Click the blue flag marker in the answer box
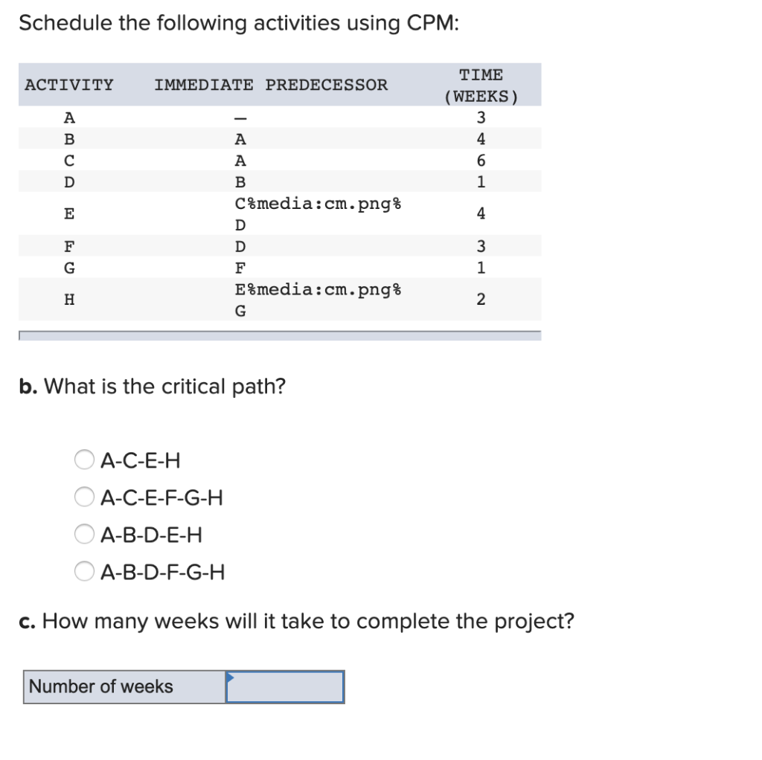The width and height of the screenshot is (762, 760). click(231, 675)
